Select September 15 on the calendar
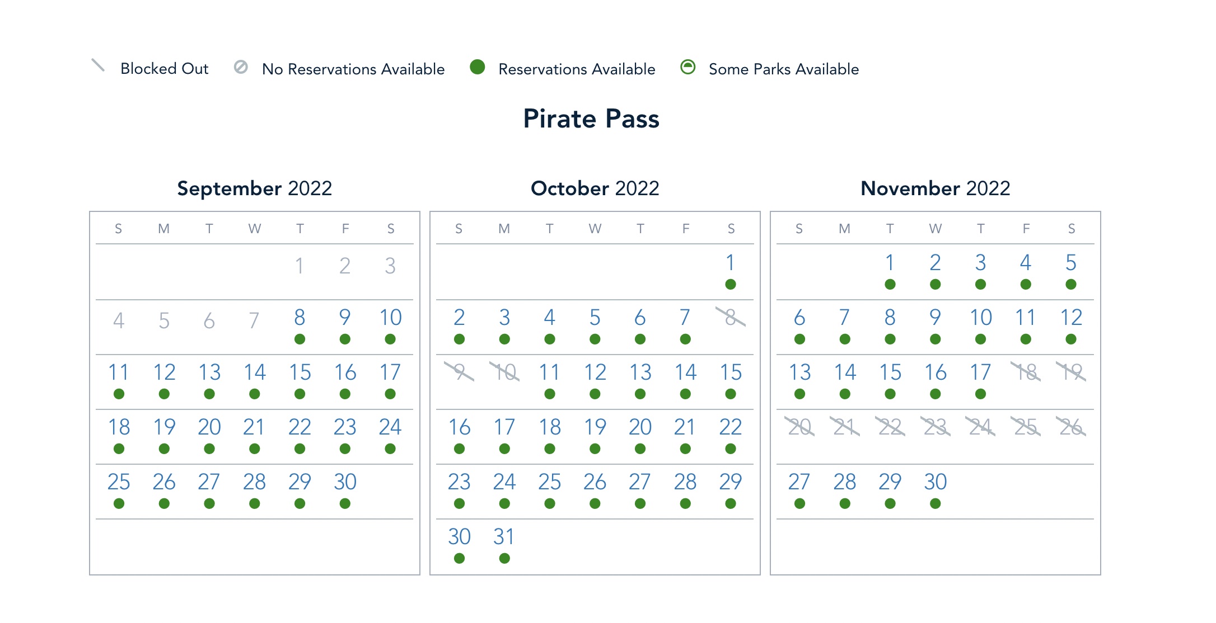1216x623 pixels. pos(300,372)
